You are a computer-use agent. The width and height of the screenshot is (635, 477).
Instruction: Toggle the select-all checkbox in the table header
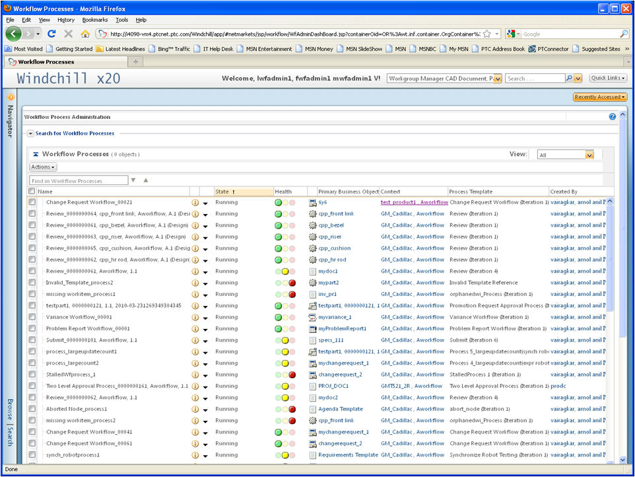[31, 190]
